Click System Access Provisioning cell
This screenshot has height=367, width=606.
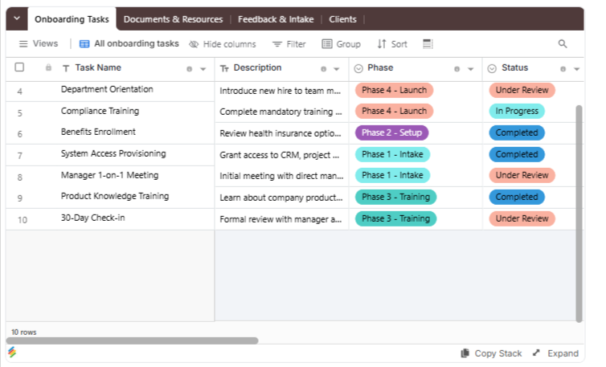tap(113, 153)
